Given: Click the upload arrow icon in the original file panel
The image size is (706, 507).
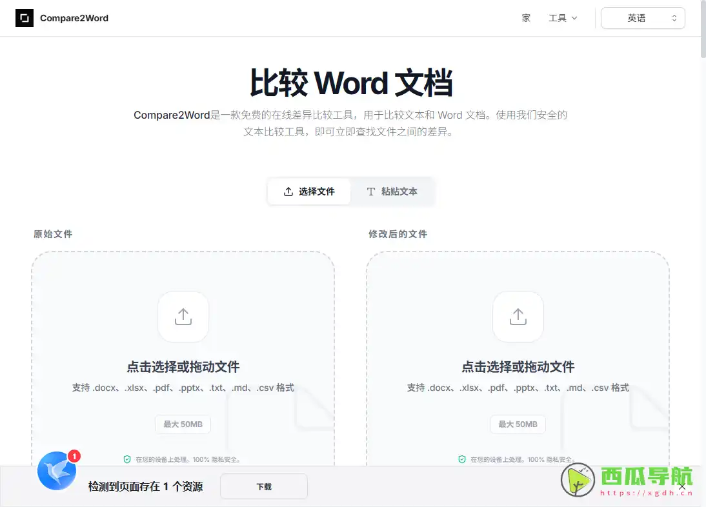Looking at the screenshot, I should coord(183,316).
